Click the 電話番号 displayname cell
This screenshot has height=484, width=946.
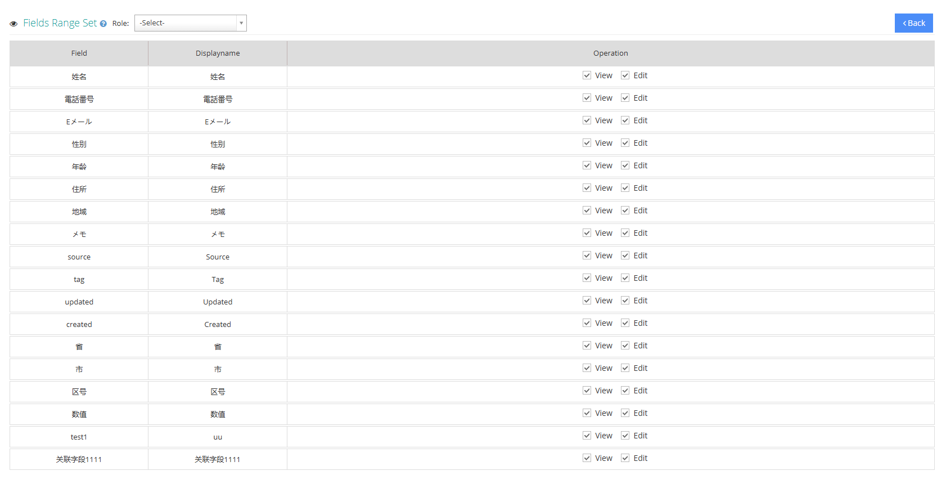click(218, 99)
